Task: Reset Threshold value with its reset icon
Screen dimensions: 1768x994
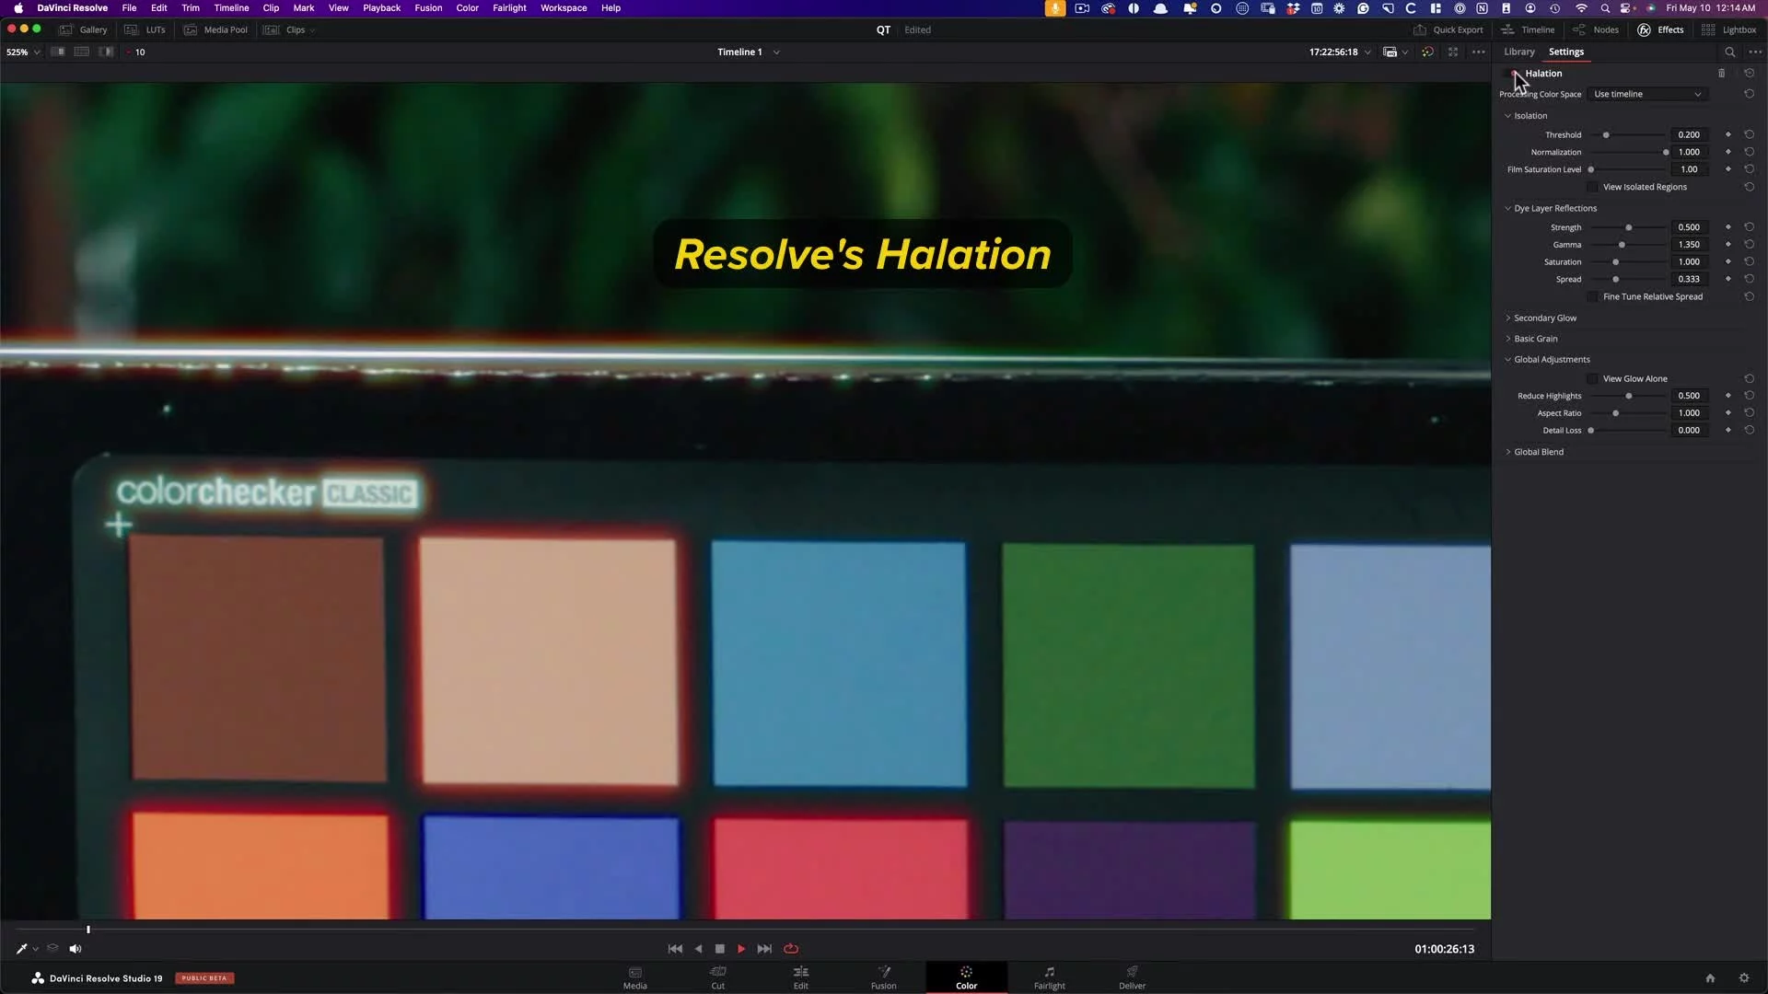Action: tap(1749, 134)
